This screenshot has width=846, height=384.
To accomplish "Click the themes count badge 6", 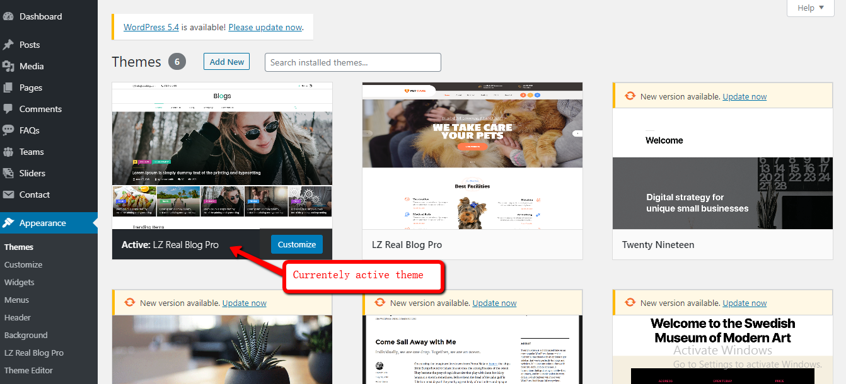I will (178, 62).
